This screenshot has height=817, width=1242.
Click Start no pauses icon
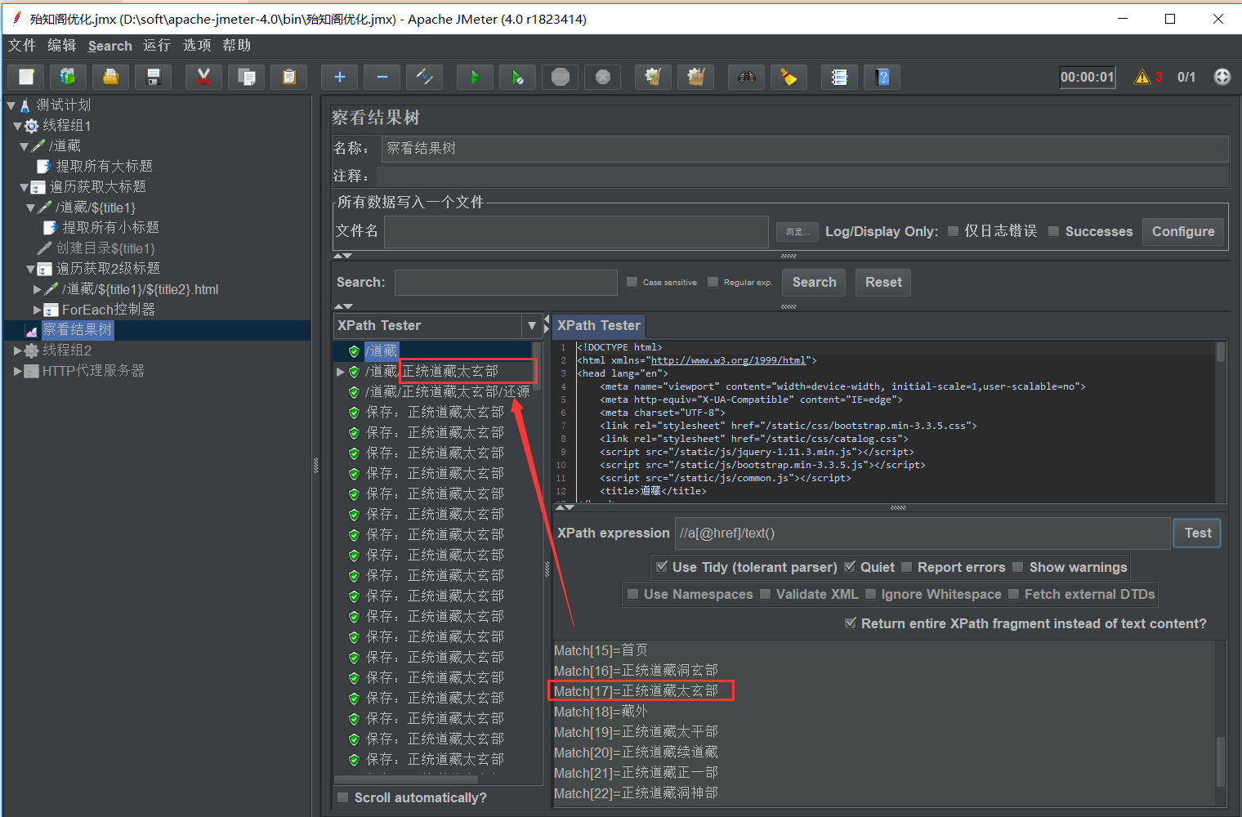(517, 77)
